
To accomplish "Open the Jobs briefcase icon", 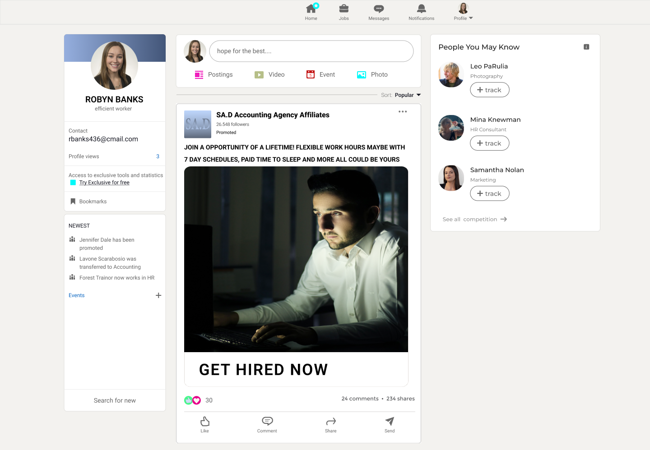I will tap(344, 9).
